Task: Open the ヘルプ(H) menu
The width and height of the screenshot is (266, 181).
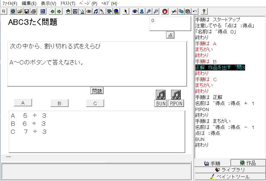Action: 109,3
